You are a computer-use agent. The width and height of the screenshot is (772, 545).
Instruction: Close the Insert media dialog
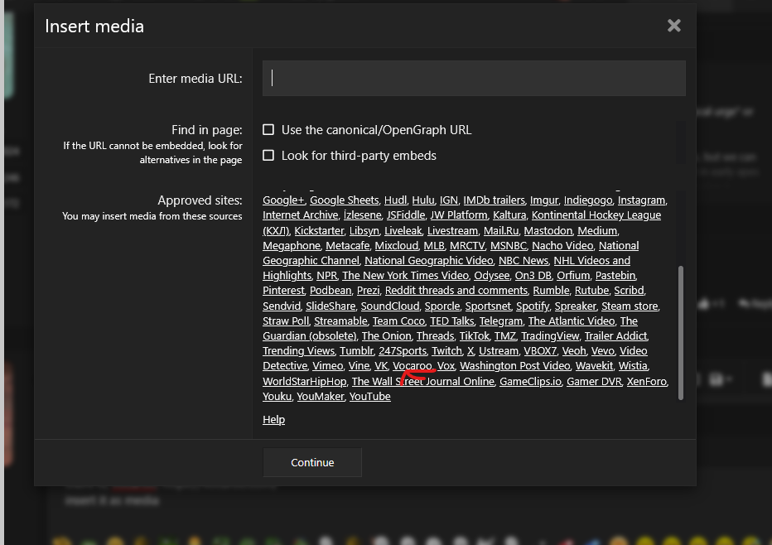click(673, 26)
